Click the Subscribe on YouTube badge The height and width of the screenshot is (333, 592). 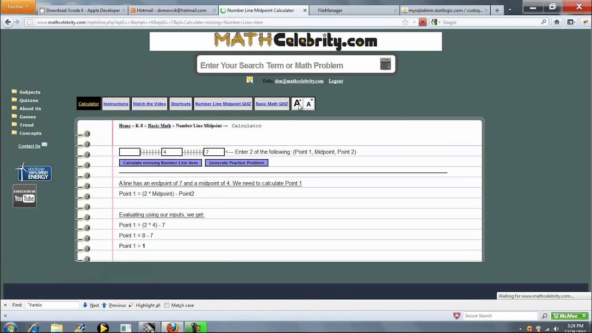(x=25, y=196)
